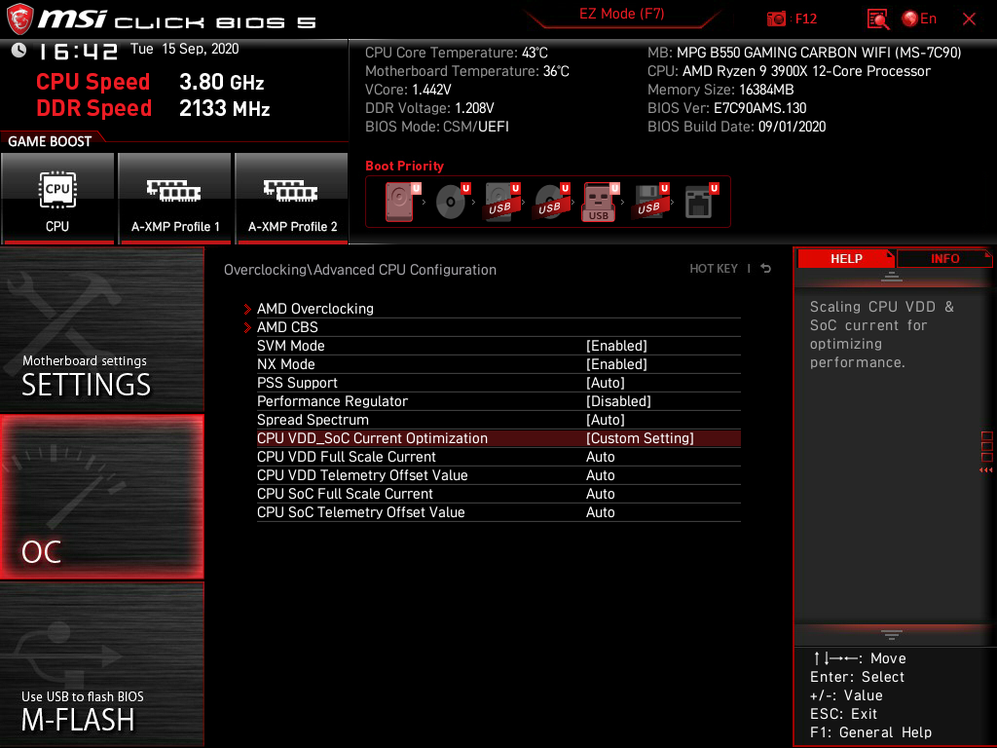Click the Overclocking\Advanced CPU Configuration breadcrumb
The image size is (997, 748).
click(360, 270)
